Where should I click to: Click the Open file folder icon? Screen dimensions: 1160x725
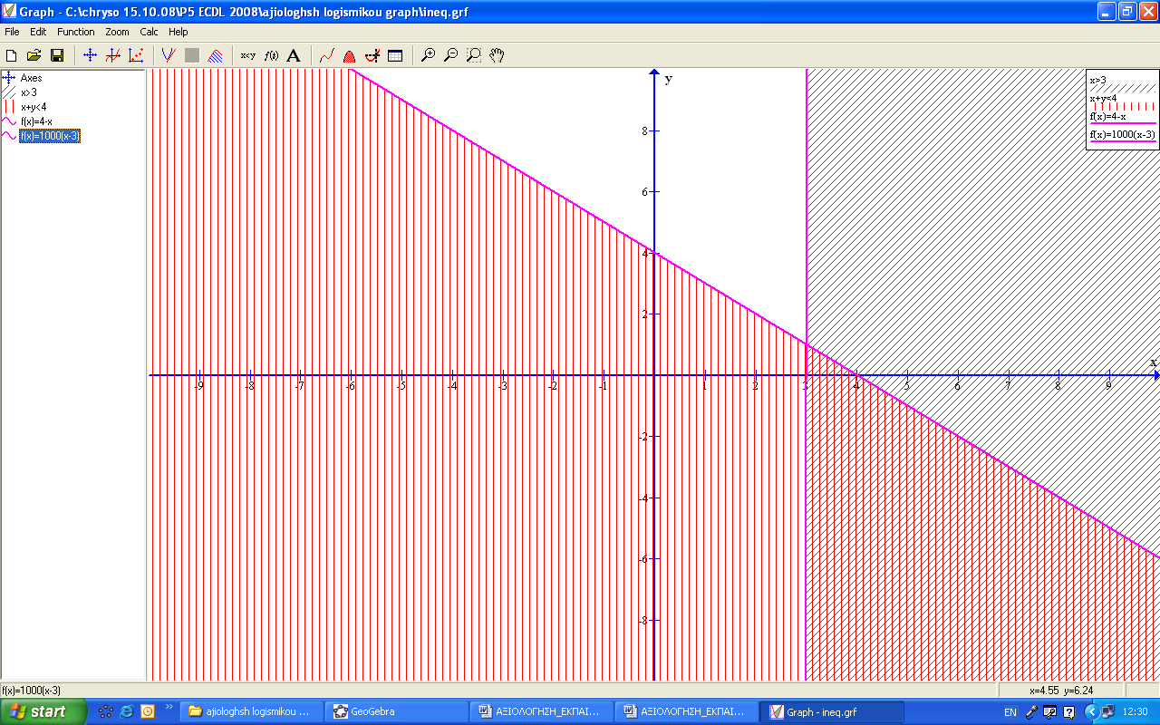tap(34, 55)
